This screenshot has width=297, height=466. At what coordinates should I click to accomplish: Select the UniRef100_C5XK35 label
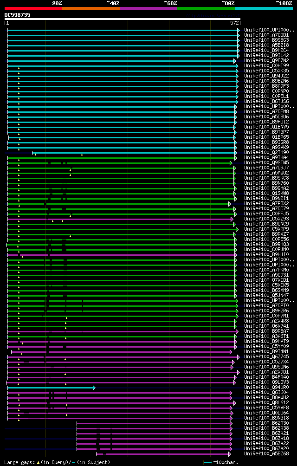click(x=266, y=71)
